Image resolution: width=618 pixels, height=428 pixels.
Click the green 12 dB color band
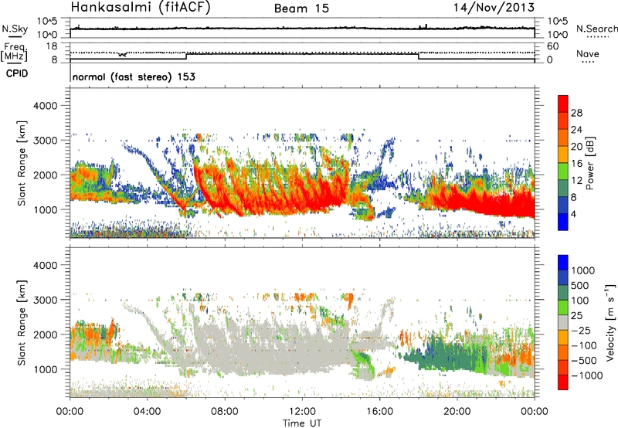563,172
